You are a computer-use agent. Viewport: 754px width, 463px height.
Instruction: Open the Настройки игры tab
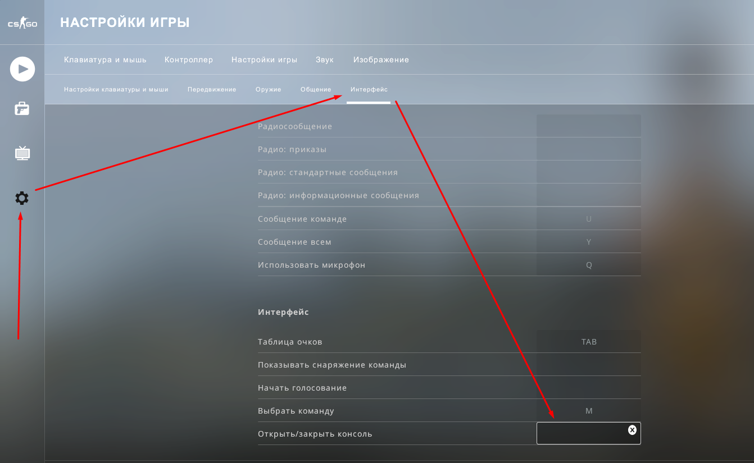[x=264, y=59]
